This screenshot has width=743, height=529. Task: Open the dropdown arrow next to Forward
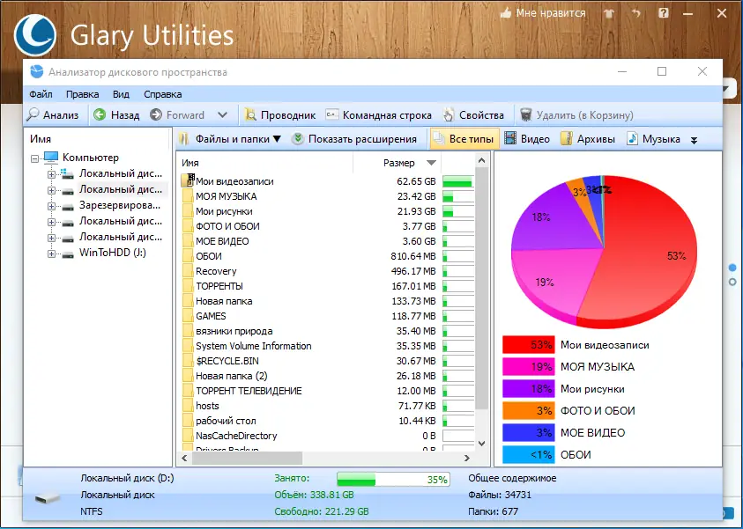pyautogui.click(x=222, y=115)
